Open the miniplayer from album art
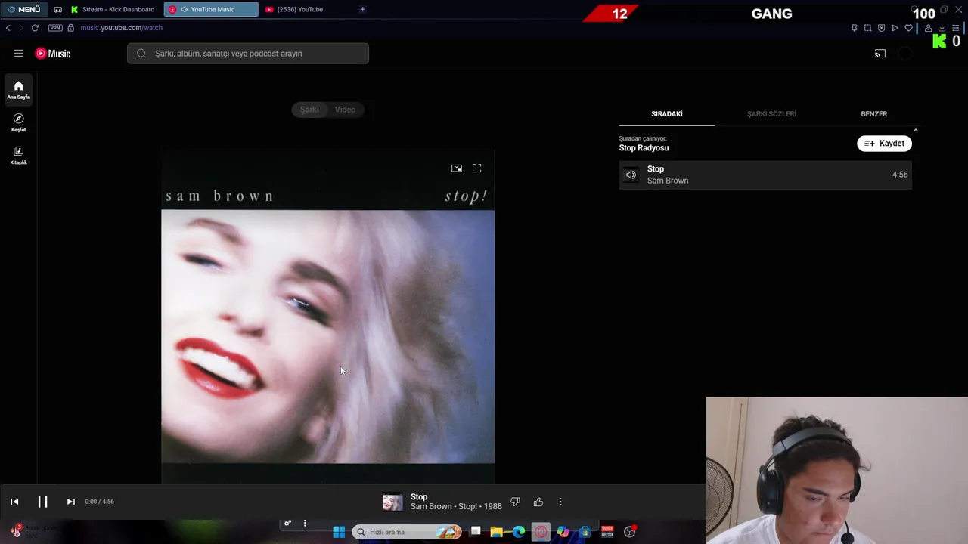Screen dimensions: 968x544 click(457, 168)
